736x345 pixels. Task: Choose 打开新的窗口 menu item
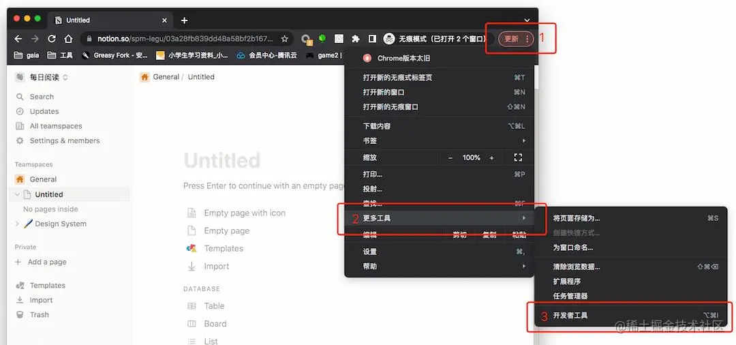tap(439, 92)
